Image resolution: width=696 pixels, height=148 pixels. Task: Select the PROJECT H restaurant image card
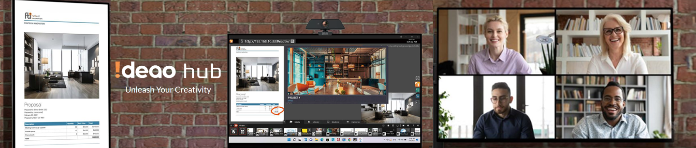337,75
